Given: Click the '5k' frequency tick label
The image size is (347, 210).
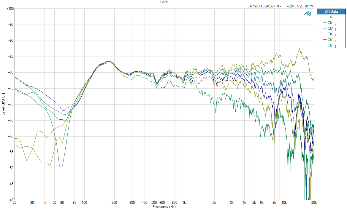Looking at the screenshot, I should point(254,203).
